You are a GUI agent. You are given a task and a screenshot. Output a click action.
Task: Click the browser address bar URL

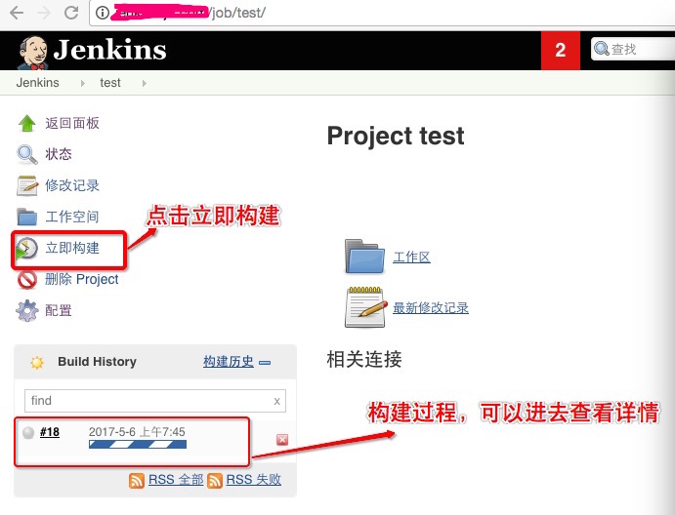point(237,13)
